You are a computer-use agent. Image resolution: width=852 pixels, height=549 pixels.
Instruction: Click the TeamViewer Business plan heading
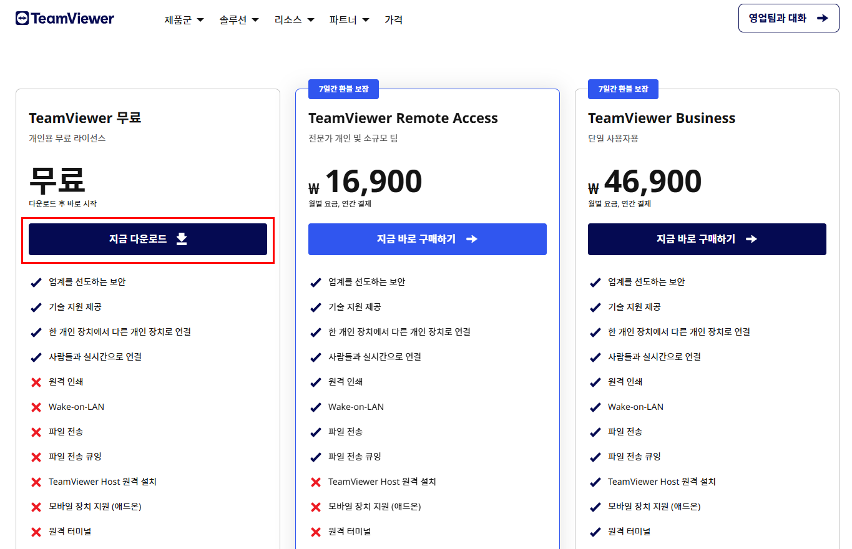(662, 118)
